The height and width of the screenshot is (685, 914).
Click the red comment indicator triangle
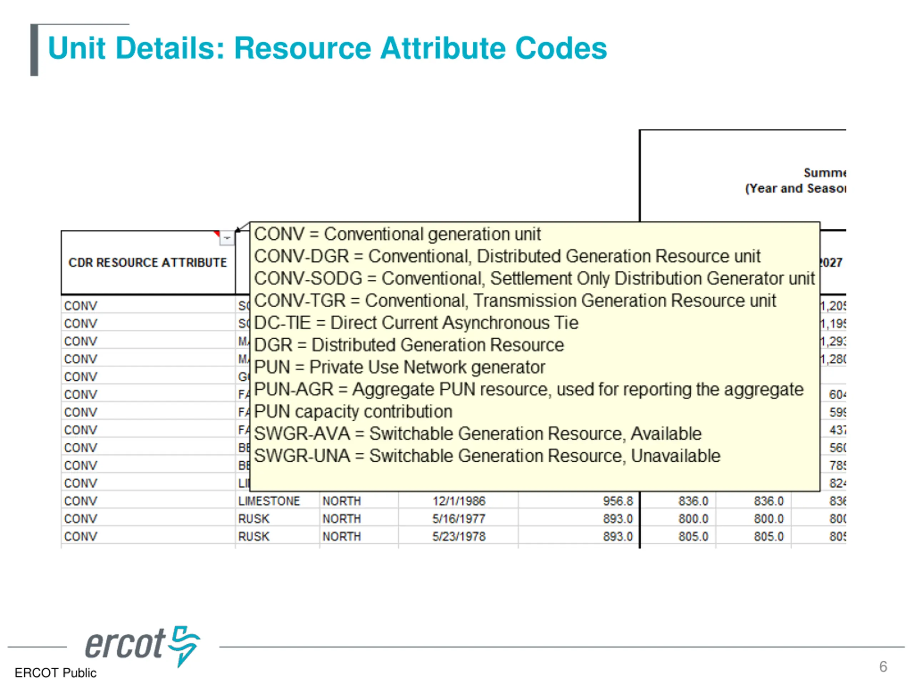tap(216, 234)
